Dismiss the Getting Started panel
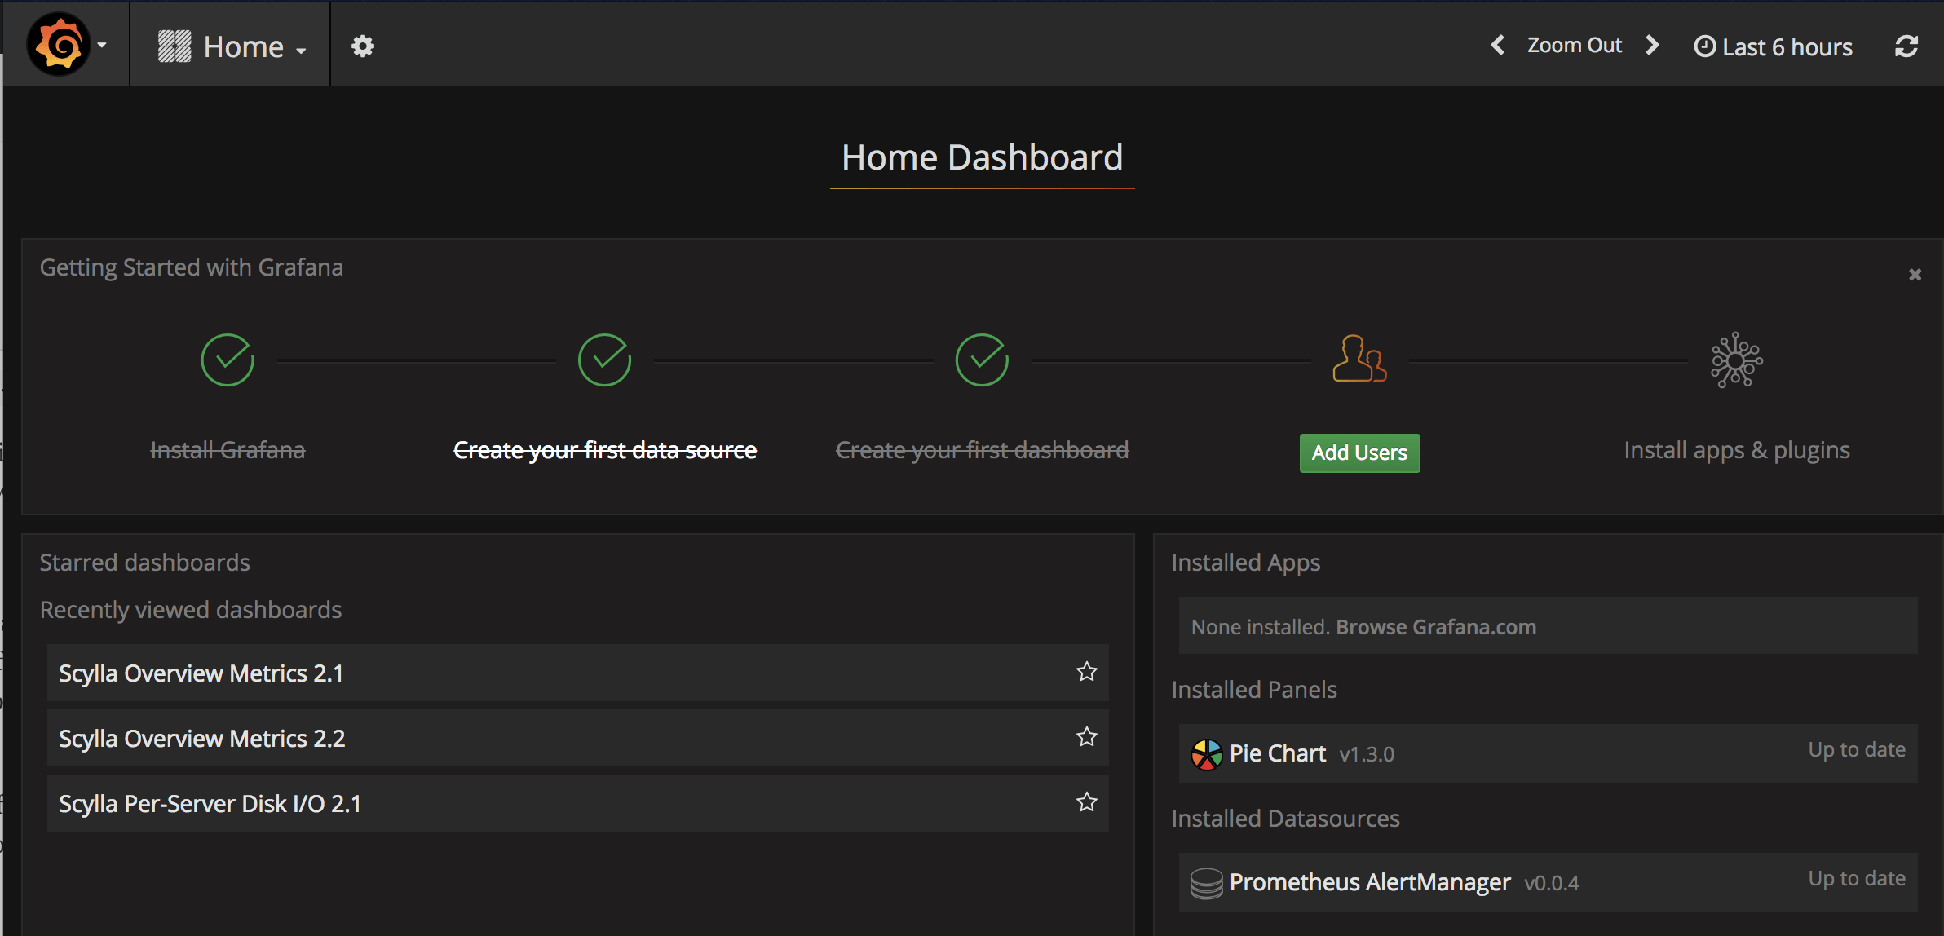 (1915, 275)
